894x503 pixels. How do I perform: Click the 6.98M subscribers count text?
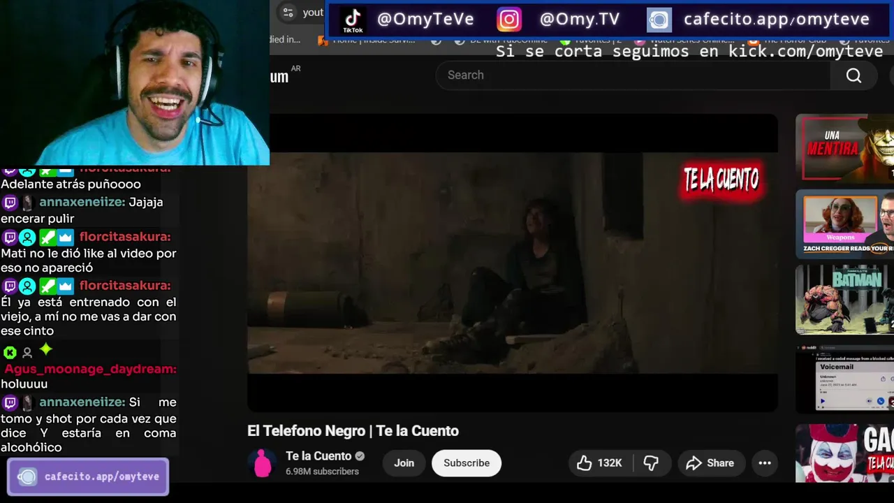(322, 472)
